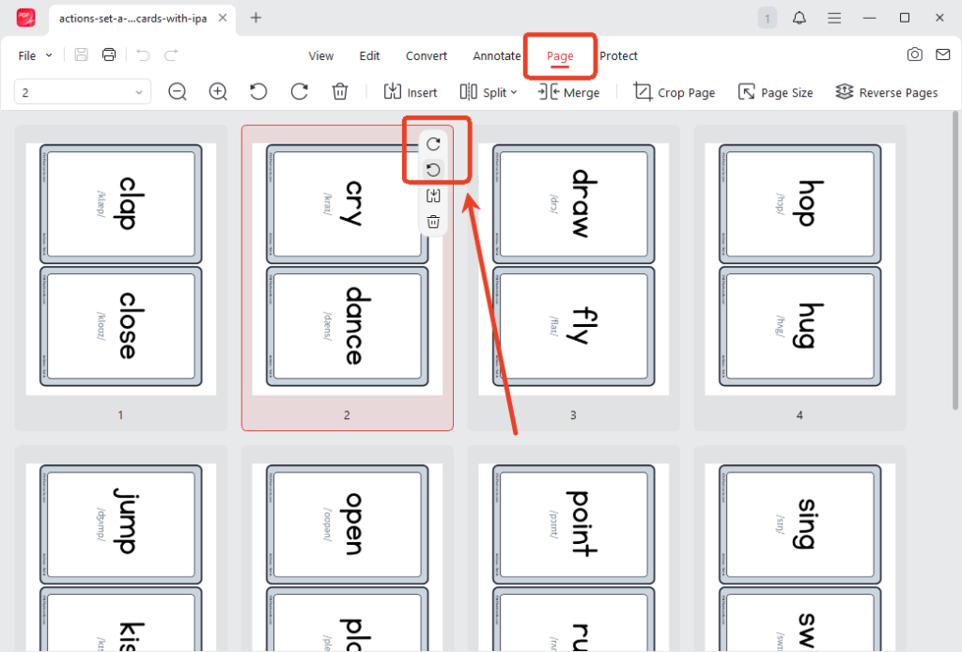Switch to the Edit tab
962x652 pixels.
point(369,55)
